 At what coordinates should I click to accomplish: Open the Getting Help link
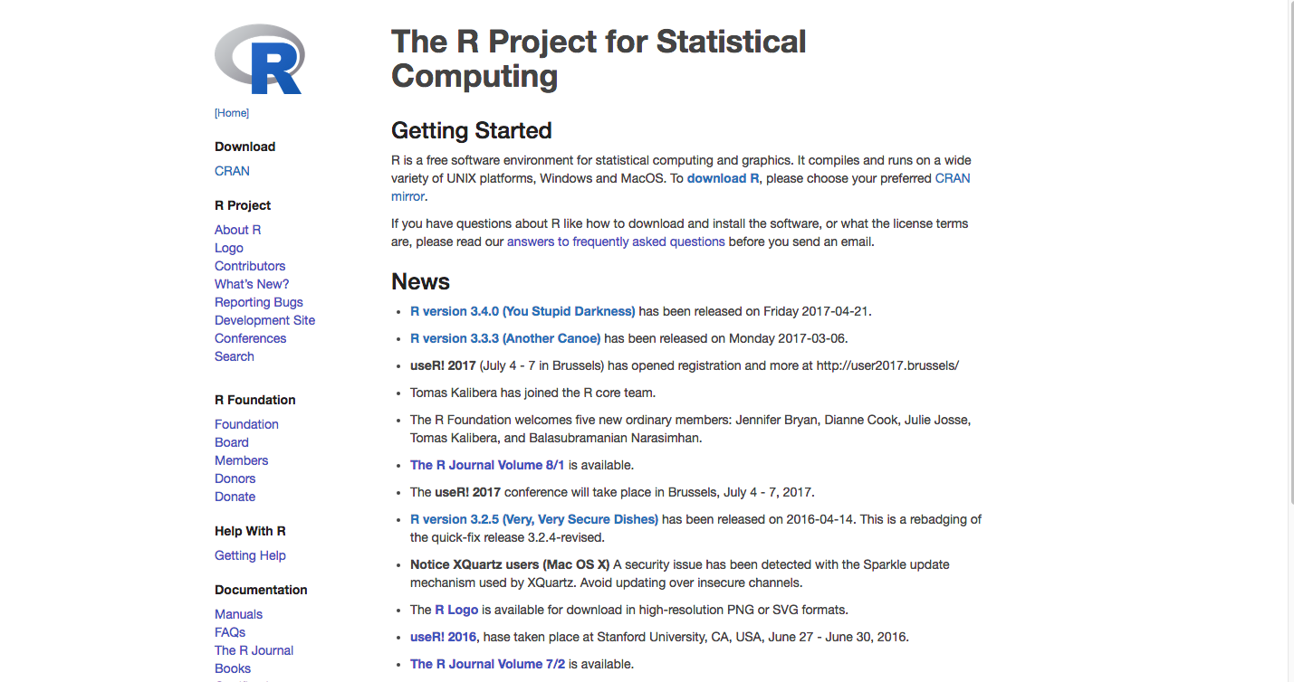(250, 555)
